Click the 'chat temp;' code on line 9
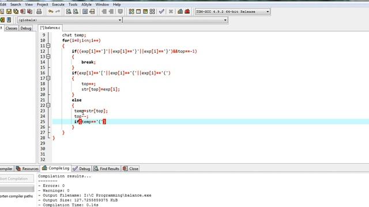The height and width of the screenshot is (207, 369). click(74, 35)
